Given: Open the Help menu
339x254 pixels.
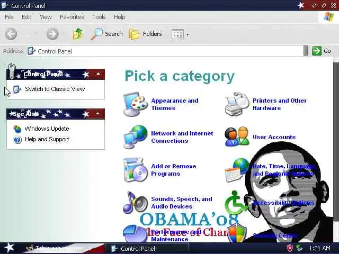Looking at the screenshot, I should point(119,17).
